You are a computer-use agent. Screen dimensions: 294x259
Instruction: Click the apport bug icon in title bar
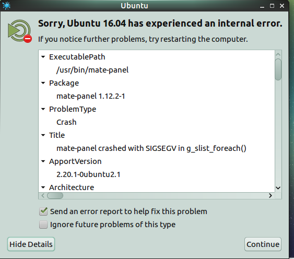click(x=6, y=5)
